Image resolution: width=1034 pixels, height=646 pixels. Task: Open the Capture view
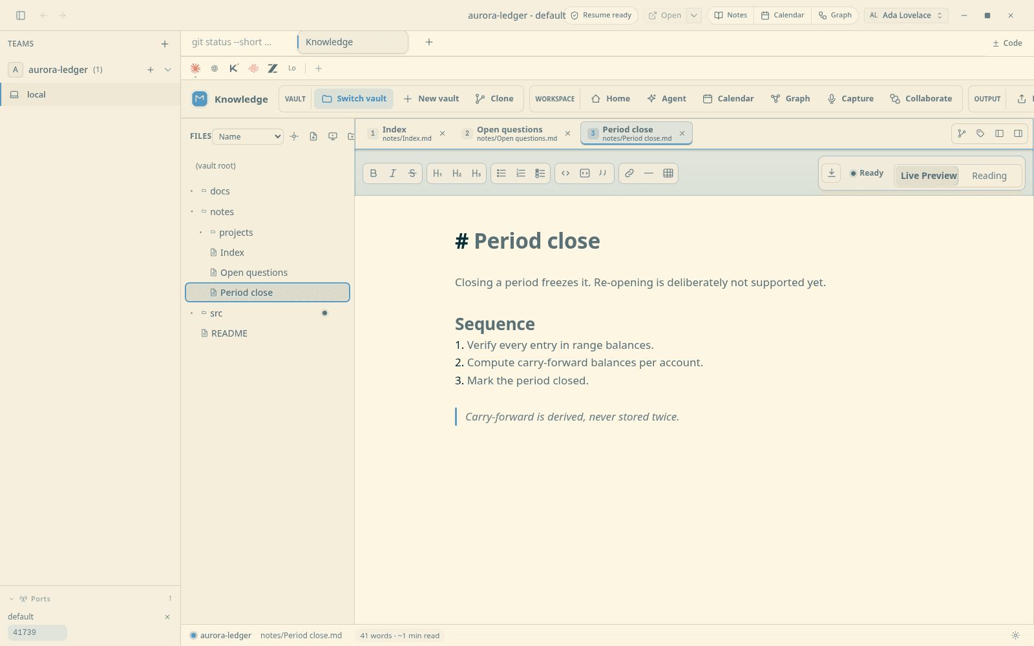point(850,99)
